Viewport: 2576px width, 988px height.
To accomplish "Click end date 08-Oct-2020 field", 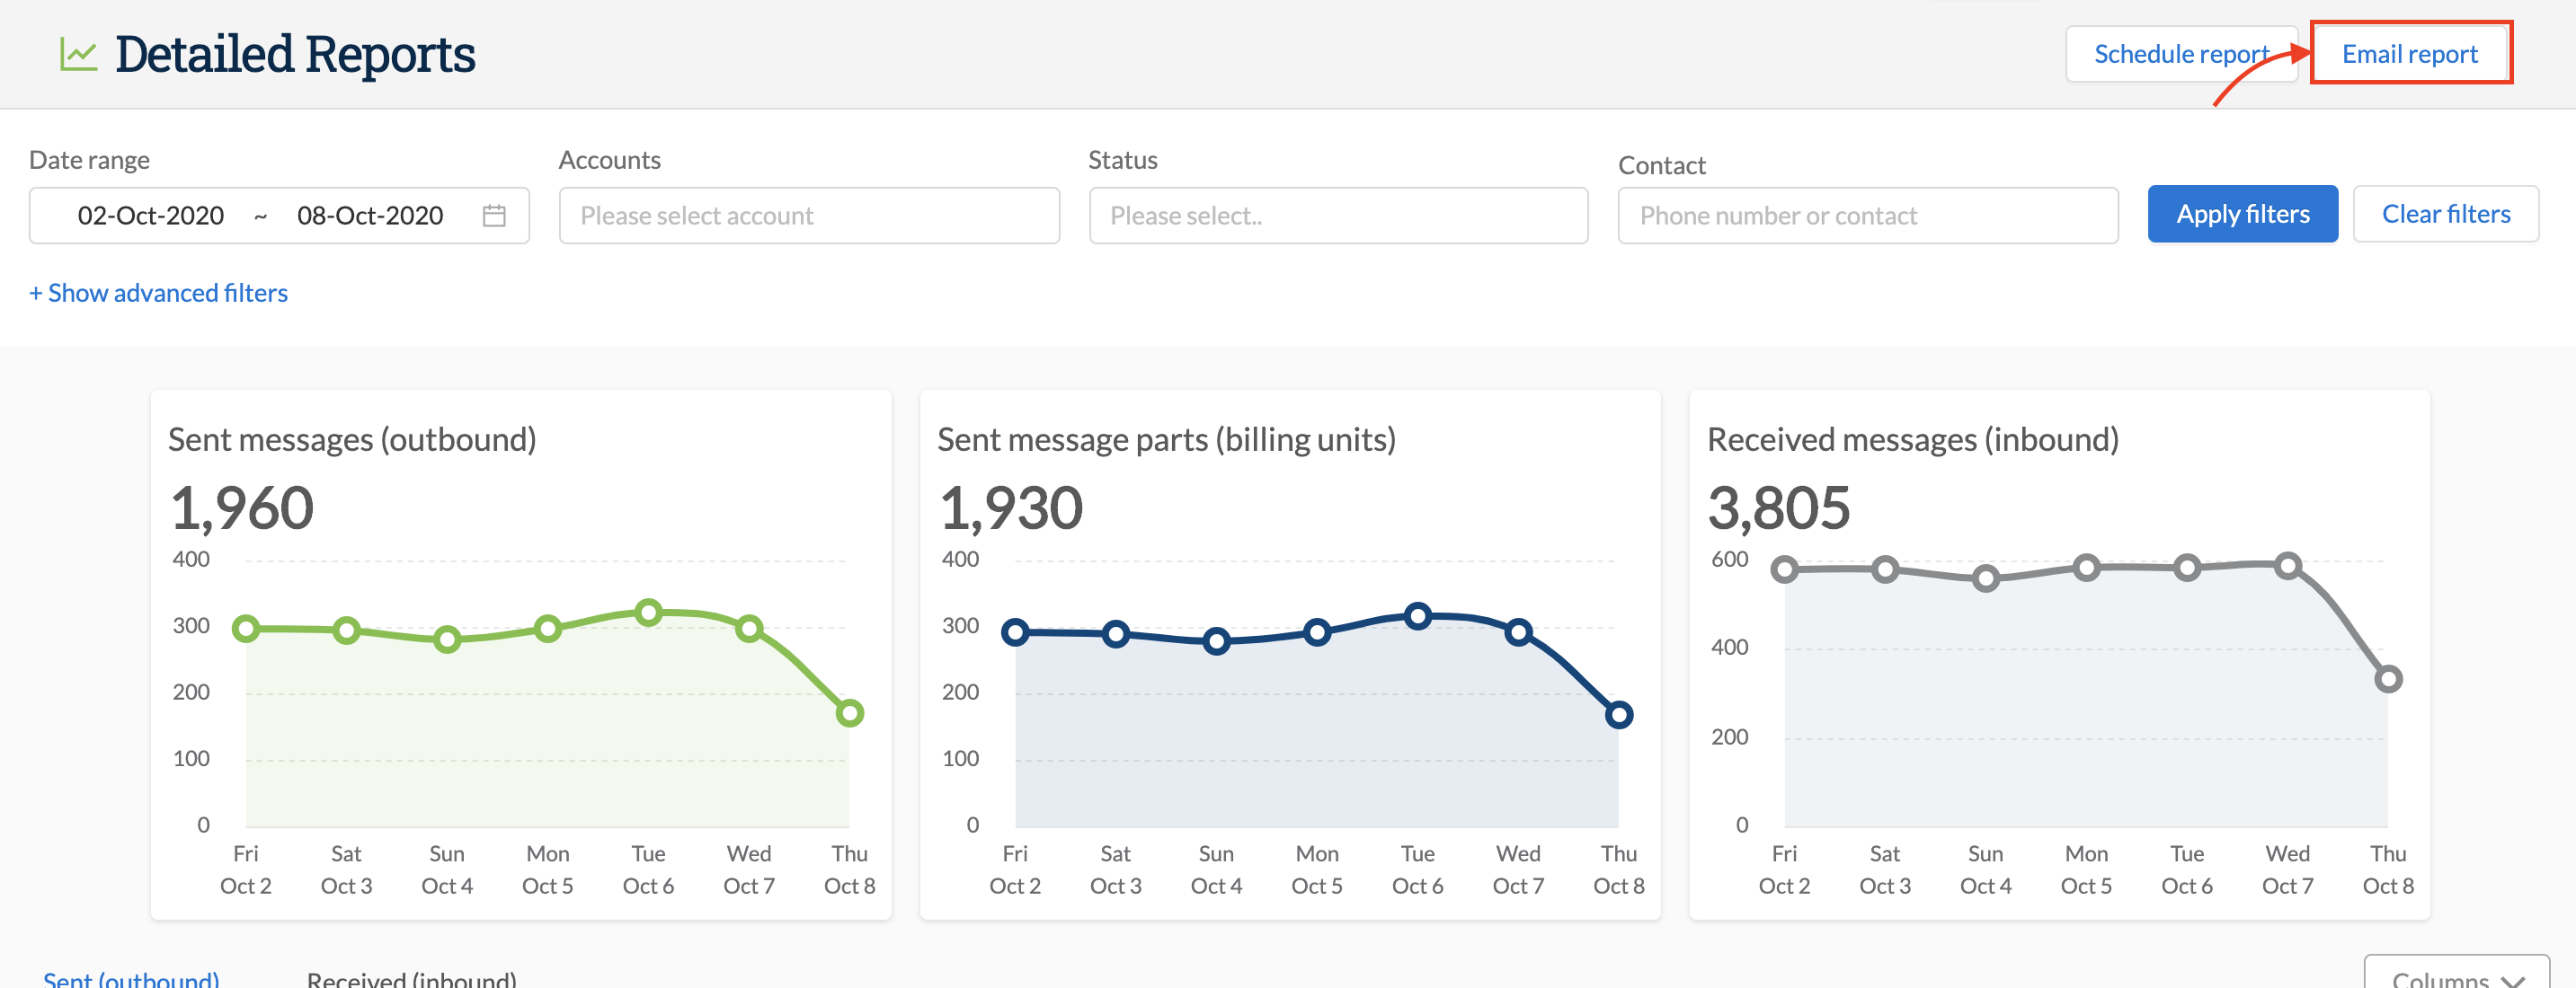I will [x=369, y=216].
